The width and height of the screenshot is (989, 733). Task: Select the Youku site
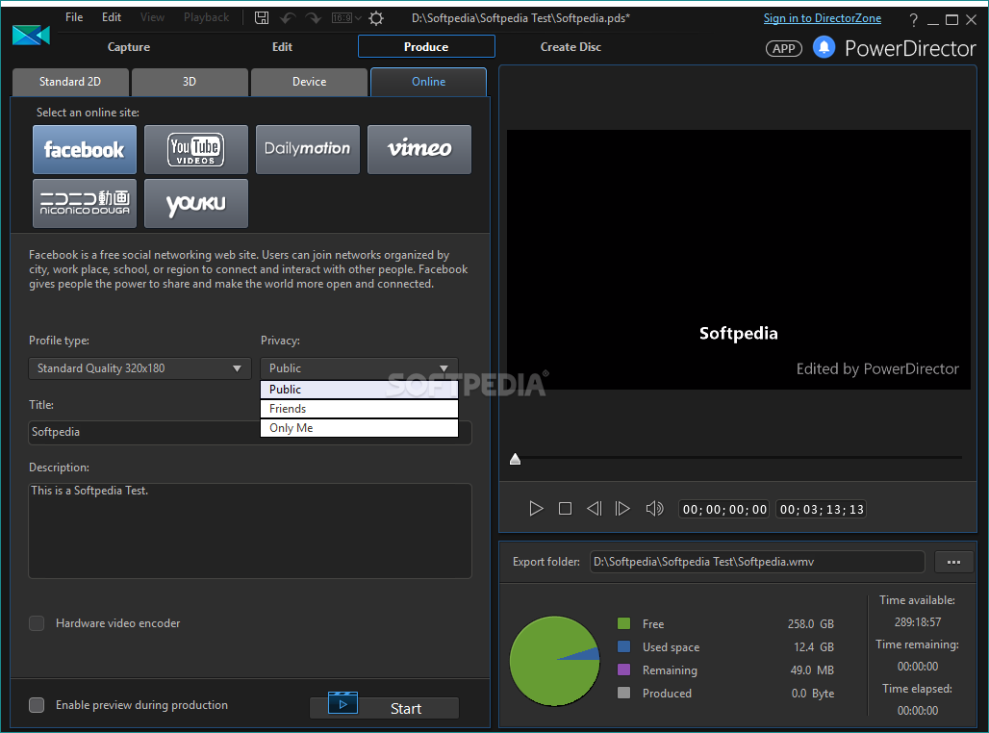tap(196, 203)
